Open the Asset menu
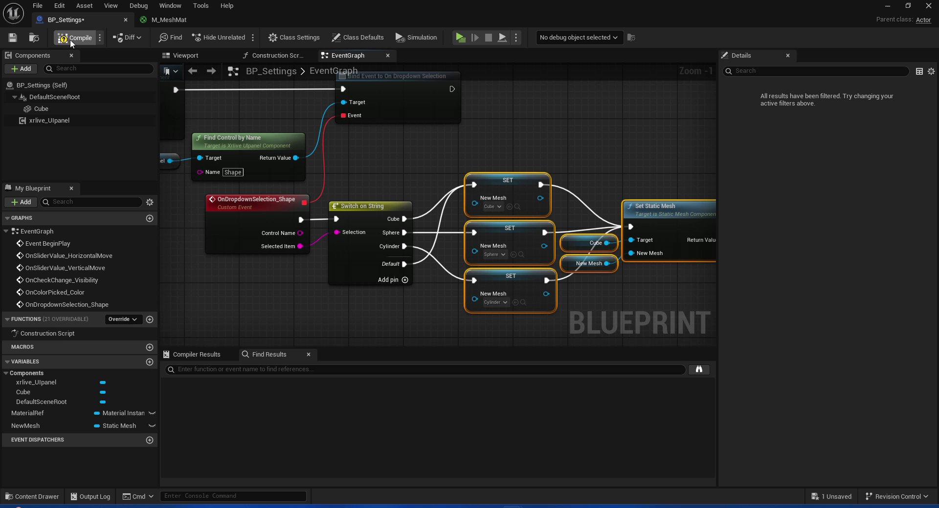This screenshot has height=508, width=939. coord(84,6)
